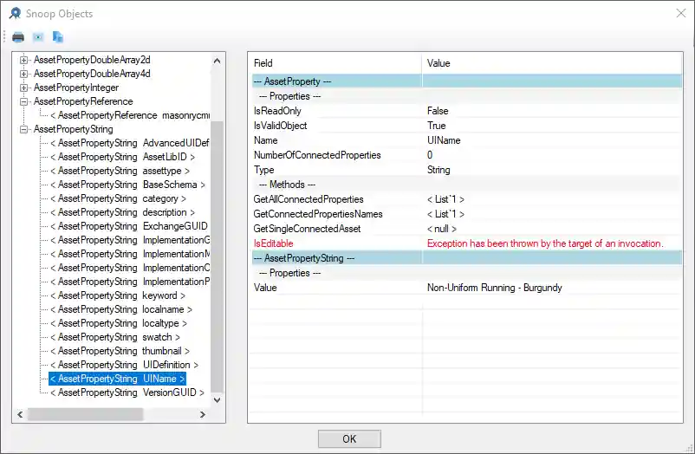Collapse the AssetPropertyReference node
The width and height of the screenshot is (695, 454).
[x=24, y=101]
